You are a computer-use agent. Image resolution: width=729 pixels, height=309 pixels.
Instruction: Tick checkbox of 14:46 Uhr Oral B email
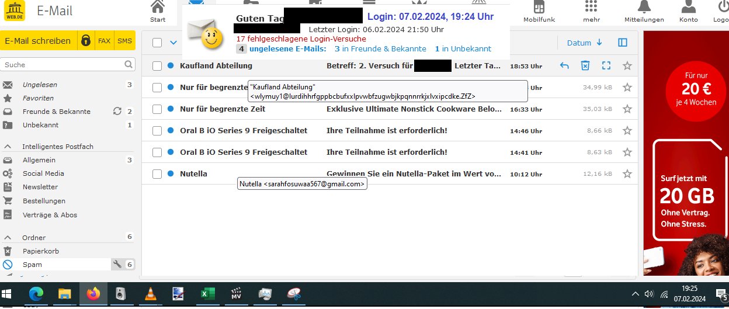point(157,131)
